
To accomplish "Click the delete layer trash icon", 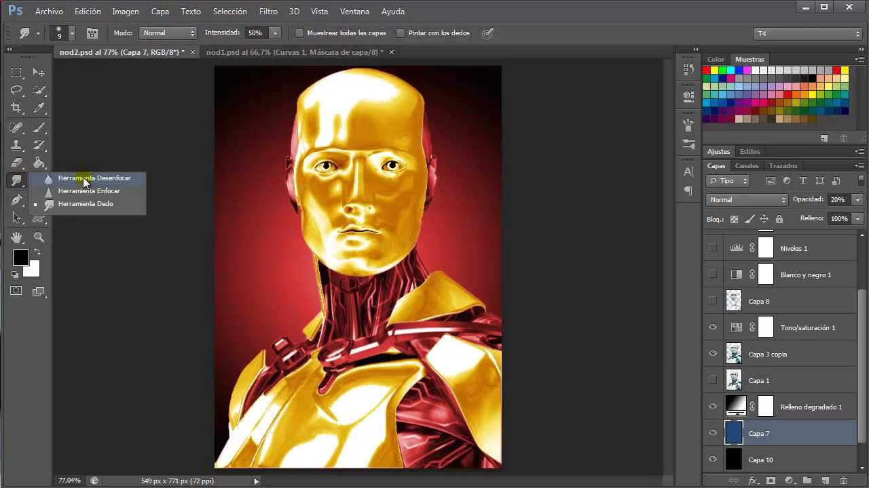I will pyautogui.click(x=843, y=481).
